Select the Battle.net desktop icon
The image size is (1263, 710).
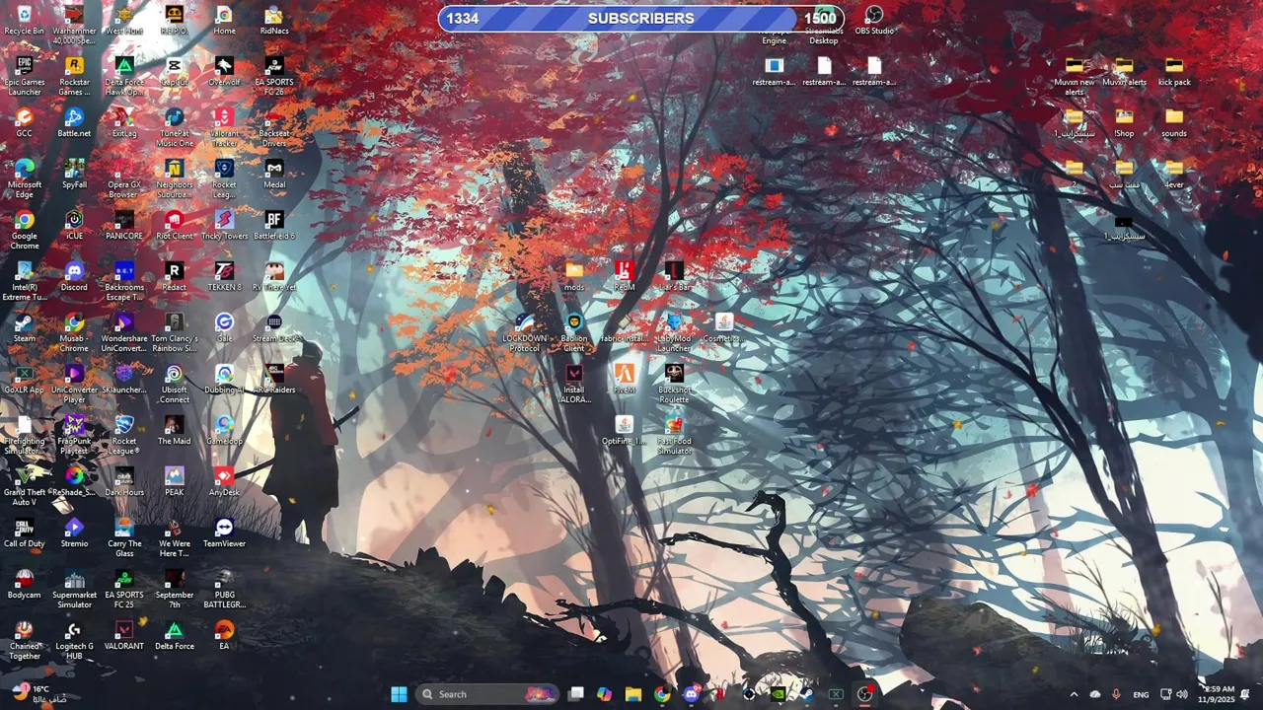click(74, 122)
